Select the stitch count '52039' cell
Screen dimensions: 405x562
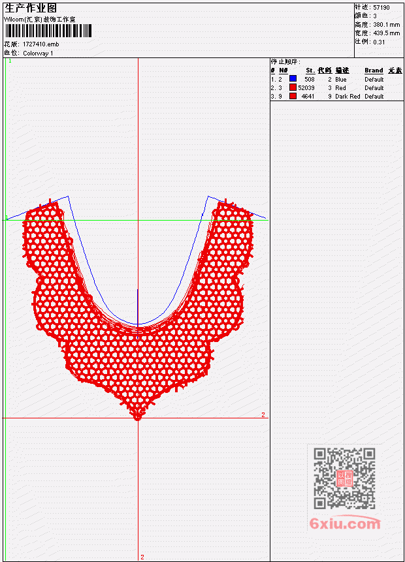pos(306,88)
